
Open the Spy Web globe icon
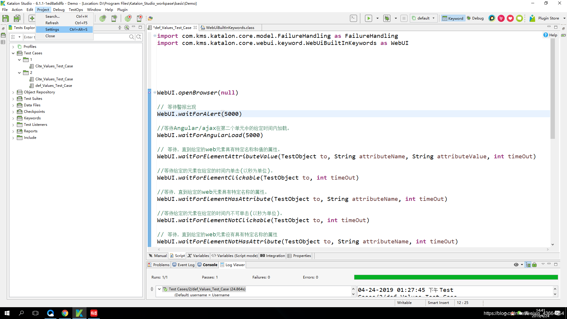pos(102,18)
